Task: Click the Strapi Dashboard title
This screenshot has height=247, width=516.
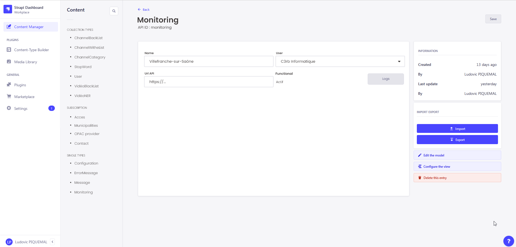Action: tap(29, 8)
